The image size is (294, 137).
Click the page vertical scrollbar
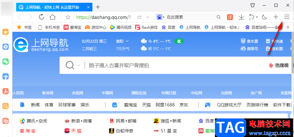point(293,52)
